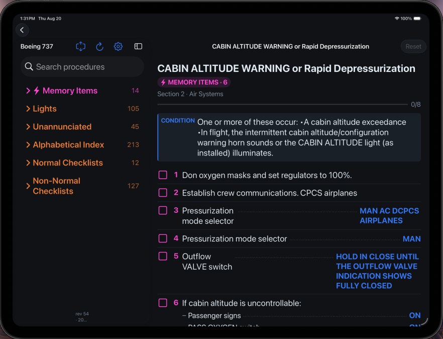Screen dimensions: 443x339
Task: Check step 2 Establish crew communications
Action: pyautogui.click(x=163, y=193)
